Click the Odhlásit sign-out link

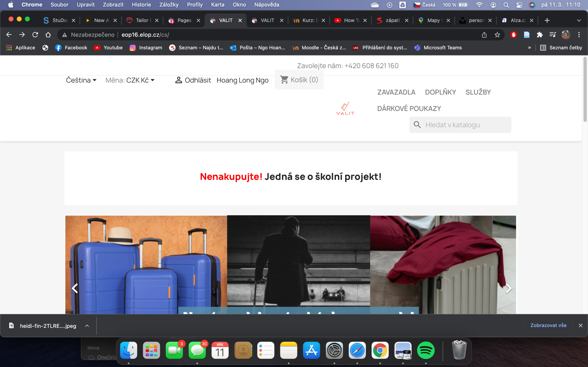coord(198,80)
